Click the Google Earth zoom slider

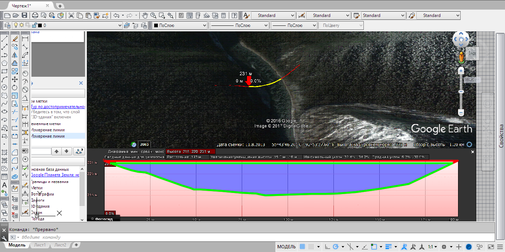coord(461,91)
